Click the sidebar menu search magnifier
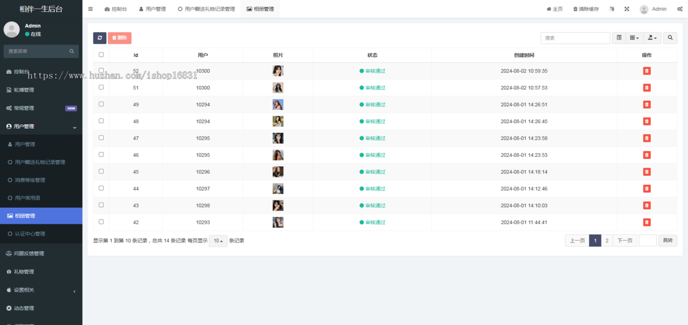Image resolution: width=688 pixels, height=325 pixels. click(x=72, y=51)
